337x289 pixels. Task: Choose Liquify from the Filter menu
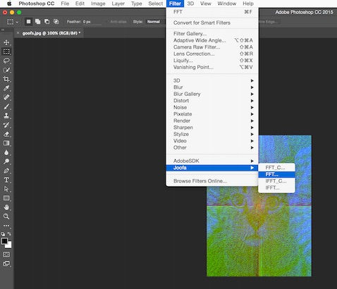pos(212,61)
